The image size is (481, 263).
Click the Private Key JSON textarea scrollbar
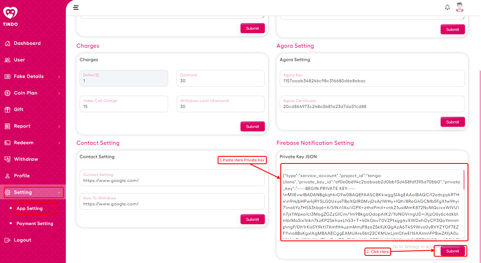click(464, 180)
